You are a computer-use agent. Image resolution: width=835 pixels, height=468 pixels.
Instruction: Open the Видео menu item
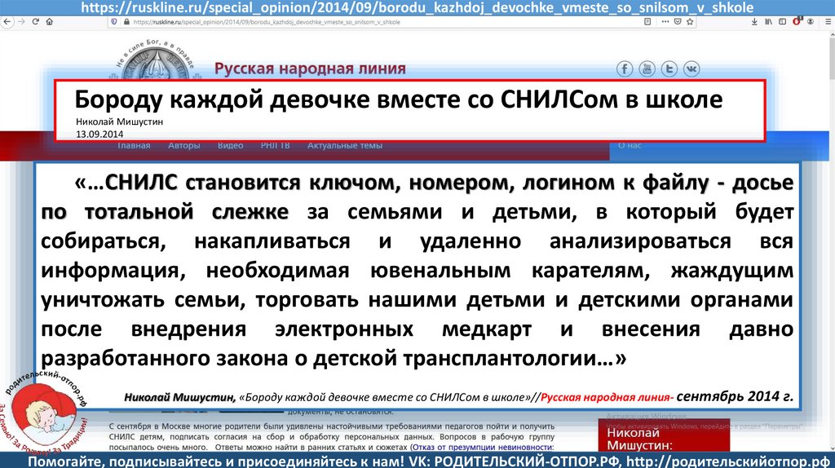pos(230,145)
